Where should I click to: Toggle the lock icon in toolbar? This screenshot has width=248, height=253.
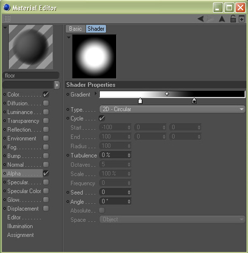tap(233, 19)
